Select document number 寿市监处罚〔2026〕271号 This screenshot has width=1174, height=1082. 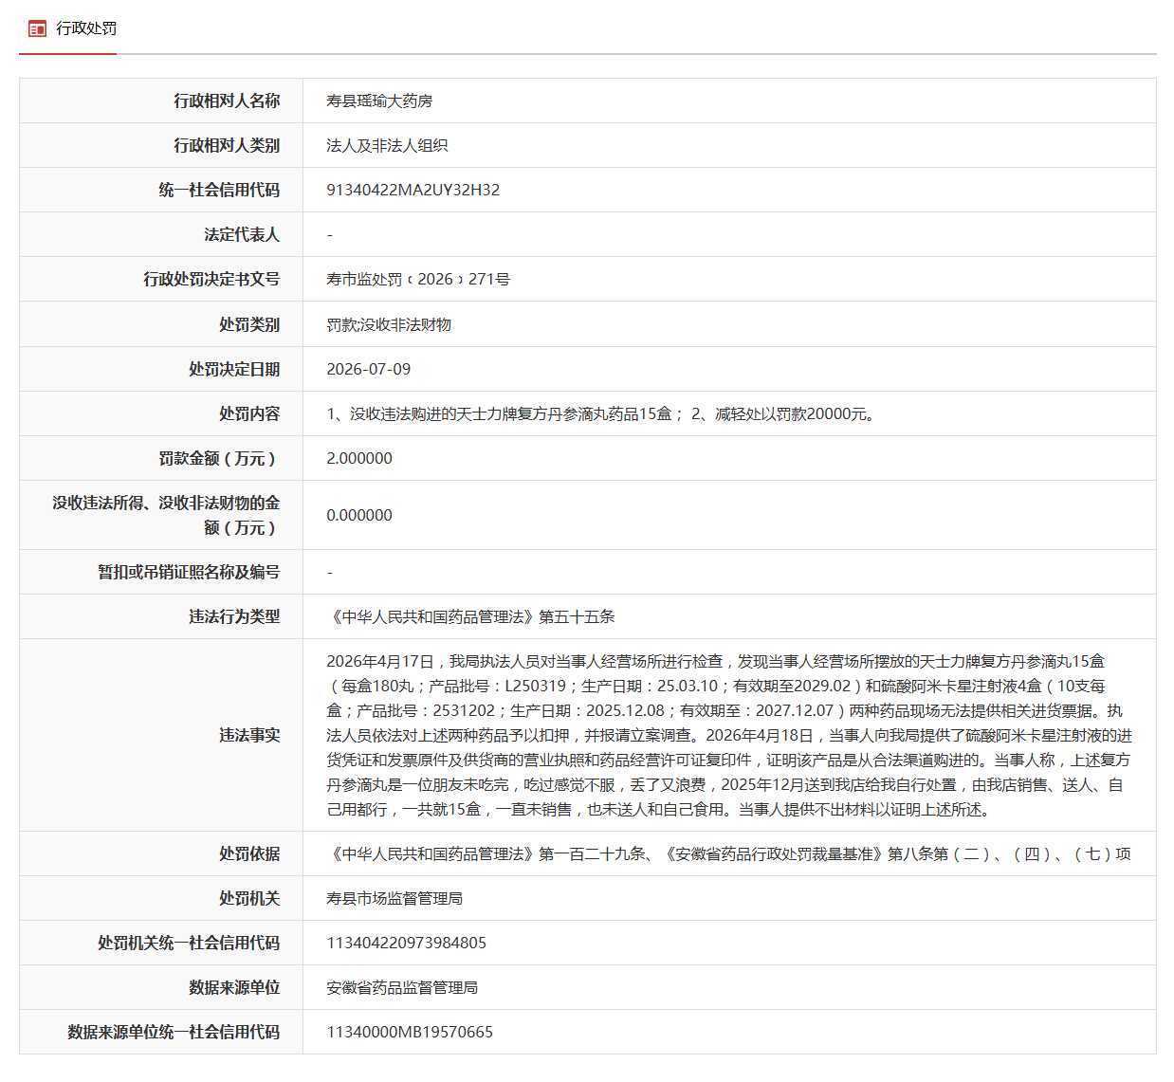[418, 279]
